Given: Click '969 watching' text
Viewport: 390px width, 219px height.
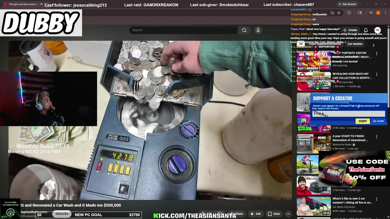Looking at the screenshot, I should click(340, 65).
